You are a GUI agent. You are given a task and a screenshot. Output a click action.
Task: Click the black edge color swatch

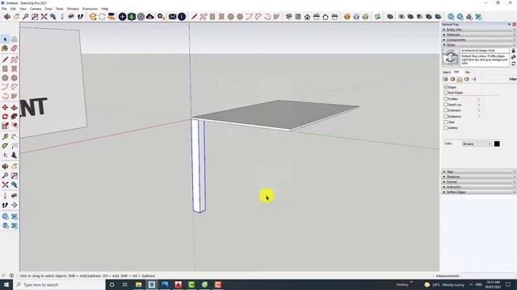(497, 144)
